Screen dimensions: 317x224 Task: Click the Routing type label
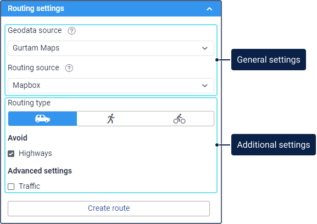pyautogui.click(x=29, y=103)
